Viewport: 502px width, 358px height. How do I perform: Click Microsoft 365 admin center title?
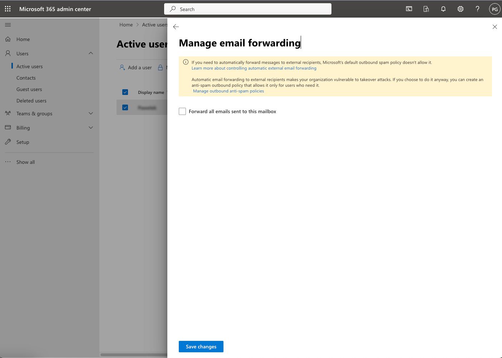(55, 9)
